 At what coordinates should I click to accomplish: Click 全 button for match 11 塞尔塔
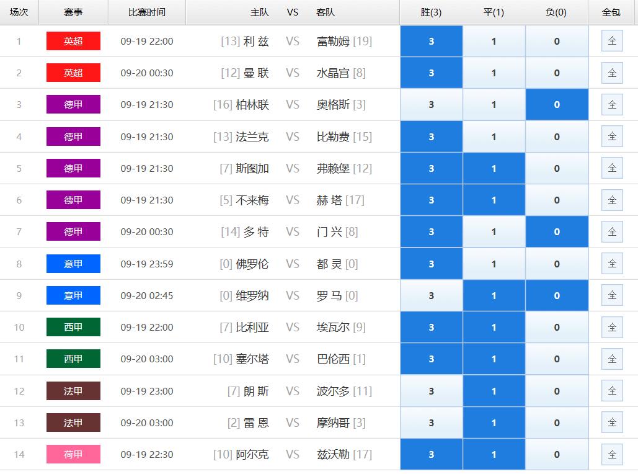click(612, 359)
